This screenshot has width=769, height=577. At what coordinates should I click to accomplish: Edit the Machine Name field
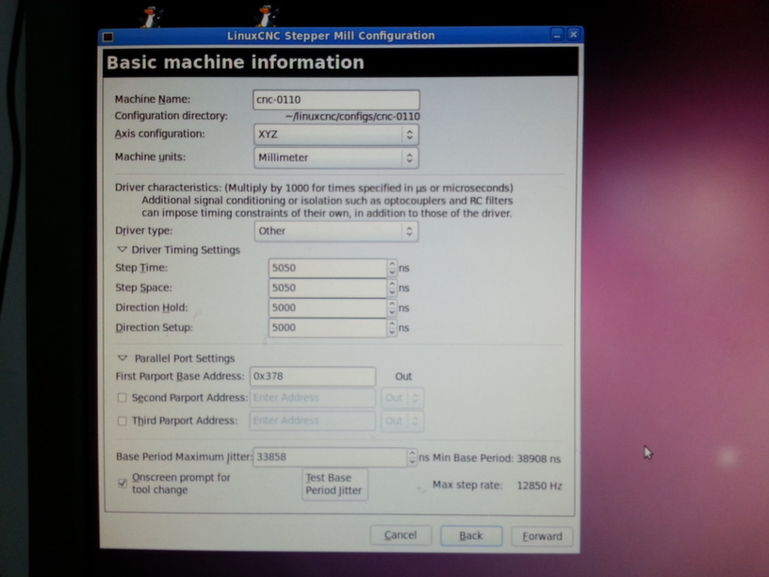point(336,100)
